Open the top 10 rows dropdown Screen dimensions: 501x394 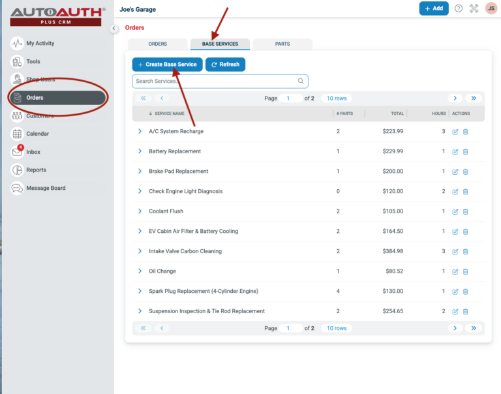pos(337,98)
